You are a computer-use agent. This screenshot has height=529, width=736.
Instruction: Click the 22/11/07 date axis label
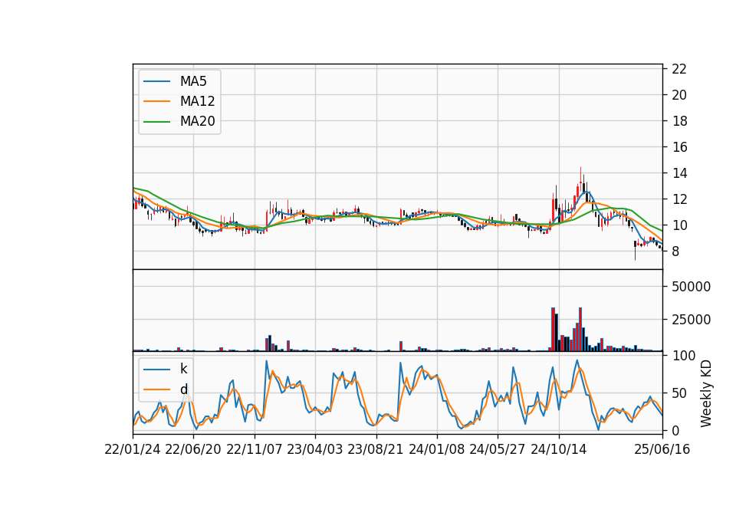(255, 450)
